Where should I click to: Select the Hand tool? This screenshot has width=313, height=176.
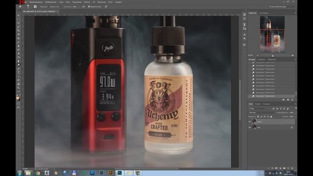tap(19, 84)
